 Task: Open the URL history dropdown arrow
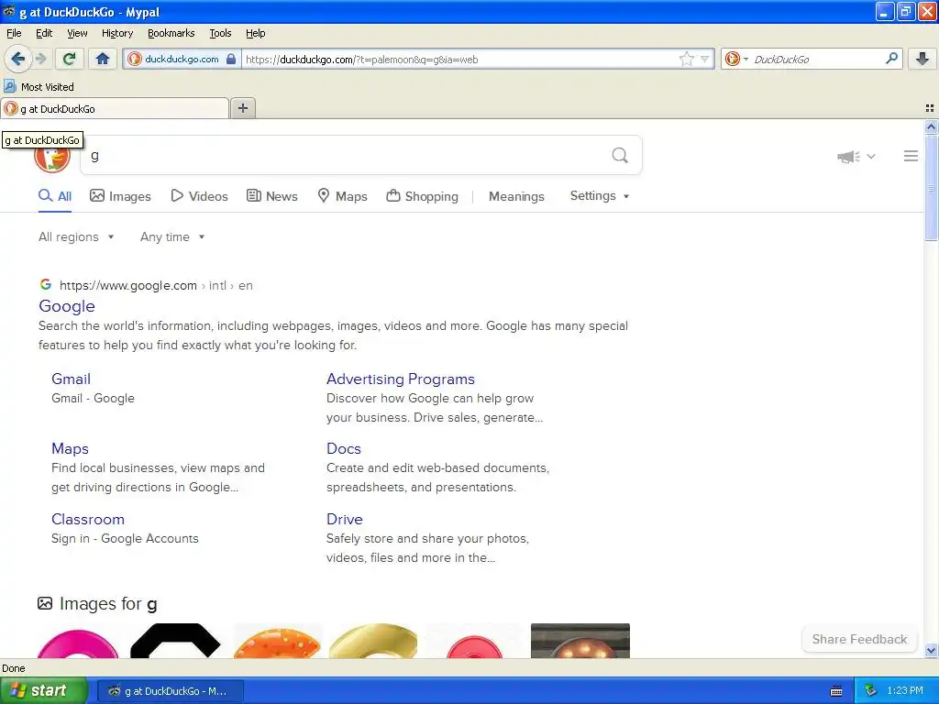pos(705,59)
